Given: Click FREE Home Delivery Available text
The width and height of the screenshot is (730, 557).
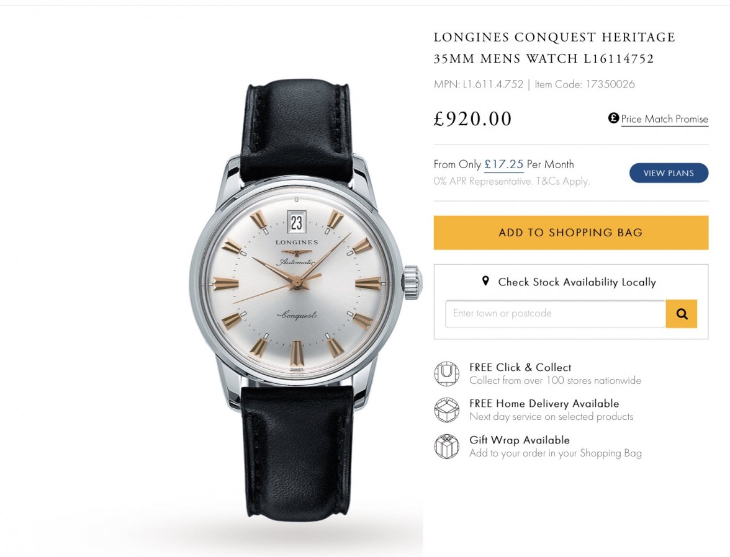Looking at the screenshot, I should pos(544,403).
